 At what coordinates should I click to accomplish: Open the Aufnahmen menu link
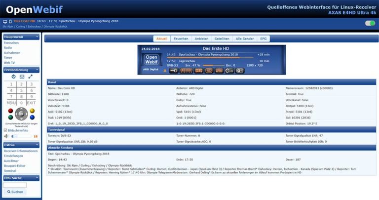[x=12, y=53]
